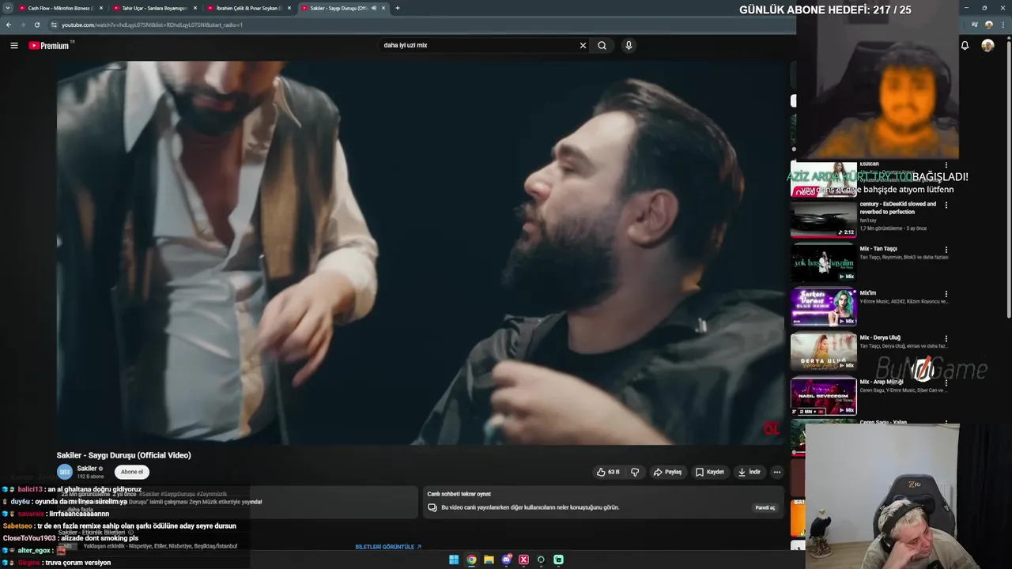Open File Explorer from the taskbar
This screenshot has width=1012, height=569.
pyautogui.click(x=489, y=560)
